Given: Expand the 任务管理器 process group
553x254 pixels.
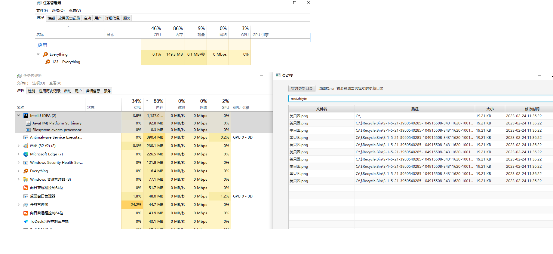Looking at the screenshot, I should 18,205.
